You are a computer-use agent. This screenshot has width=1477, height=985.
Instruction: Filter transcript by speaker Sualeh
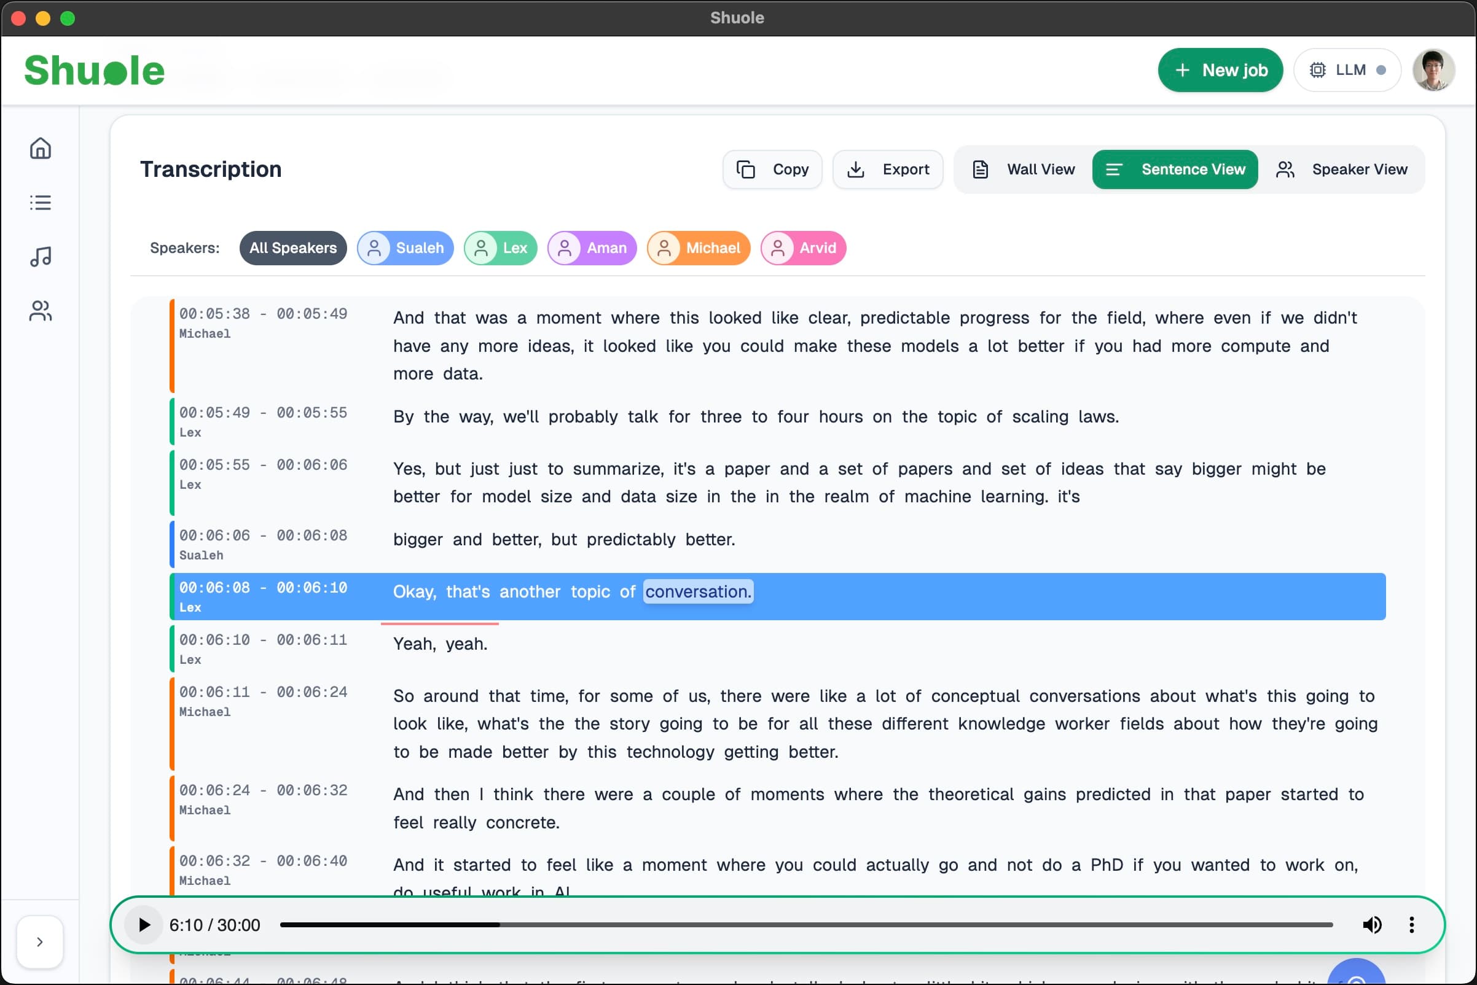click(405, 247)
